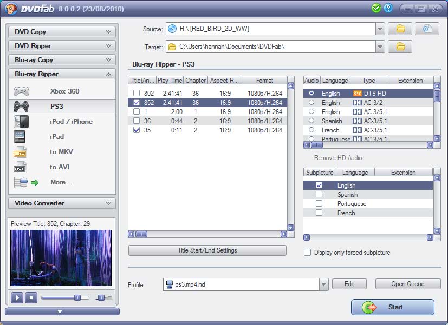
Task: Open the More profiles list icon
Action: [x=21, y=182]
